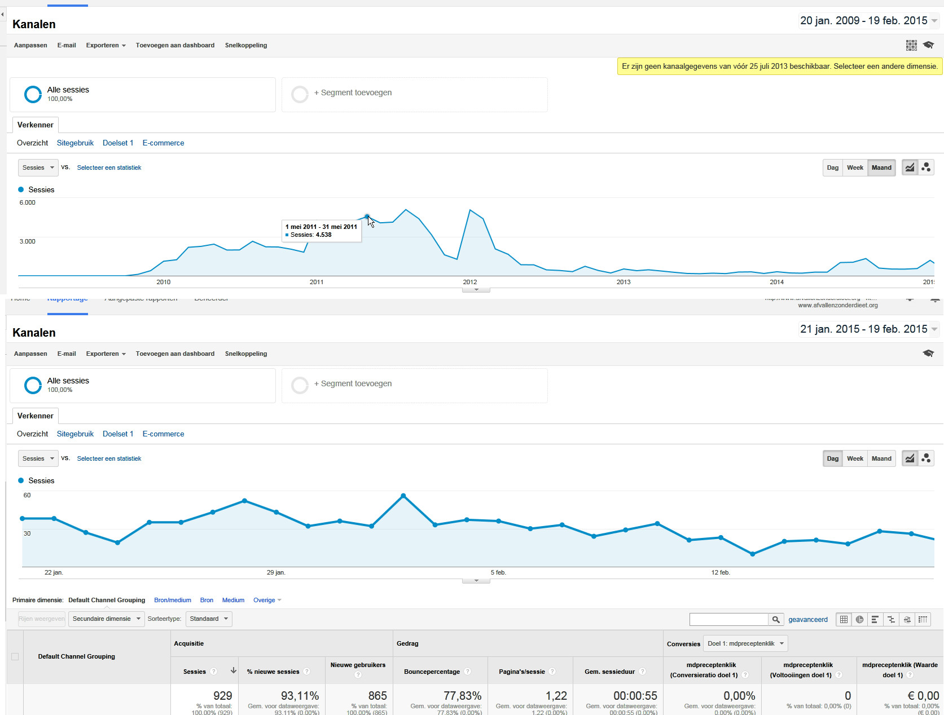Viewport: 944px width, 715px height.
Task: Click Snelkoppeling in the upper report
Action: coord(246,45)
